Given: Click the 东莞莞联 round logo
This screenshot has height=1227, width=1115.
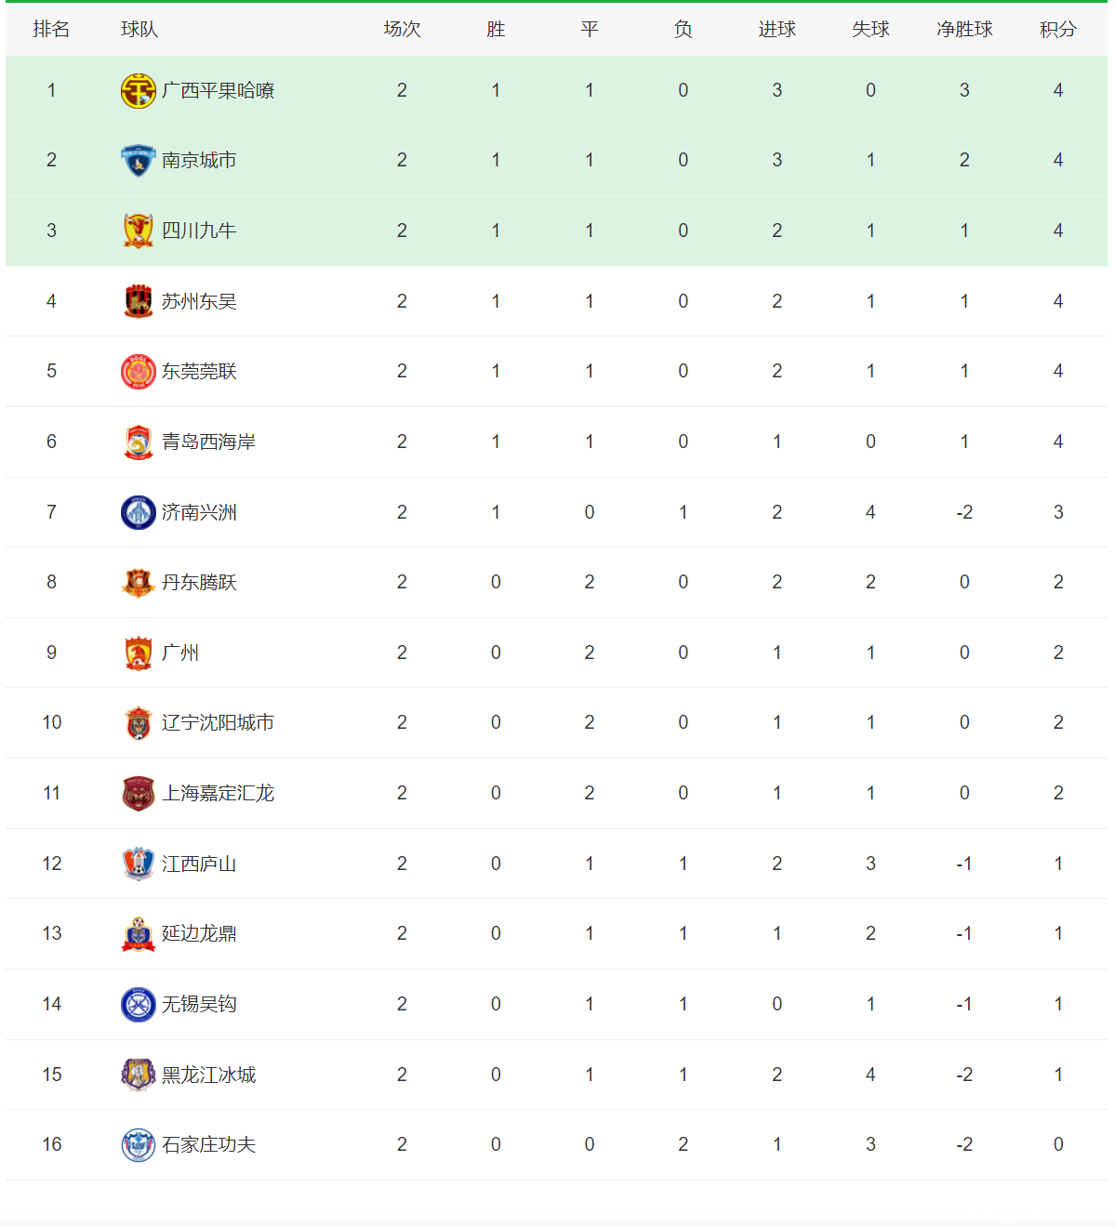Looking at the screenshot, I should pyautogui.click(x=138, y=372).
